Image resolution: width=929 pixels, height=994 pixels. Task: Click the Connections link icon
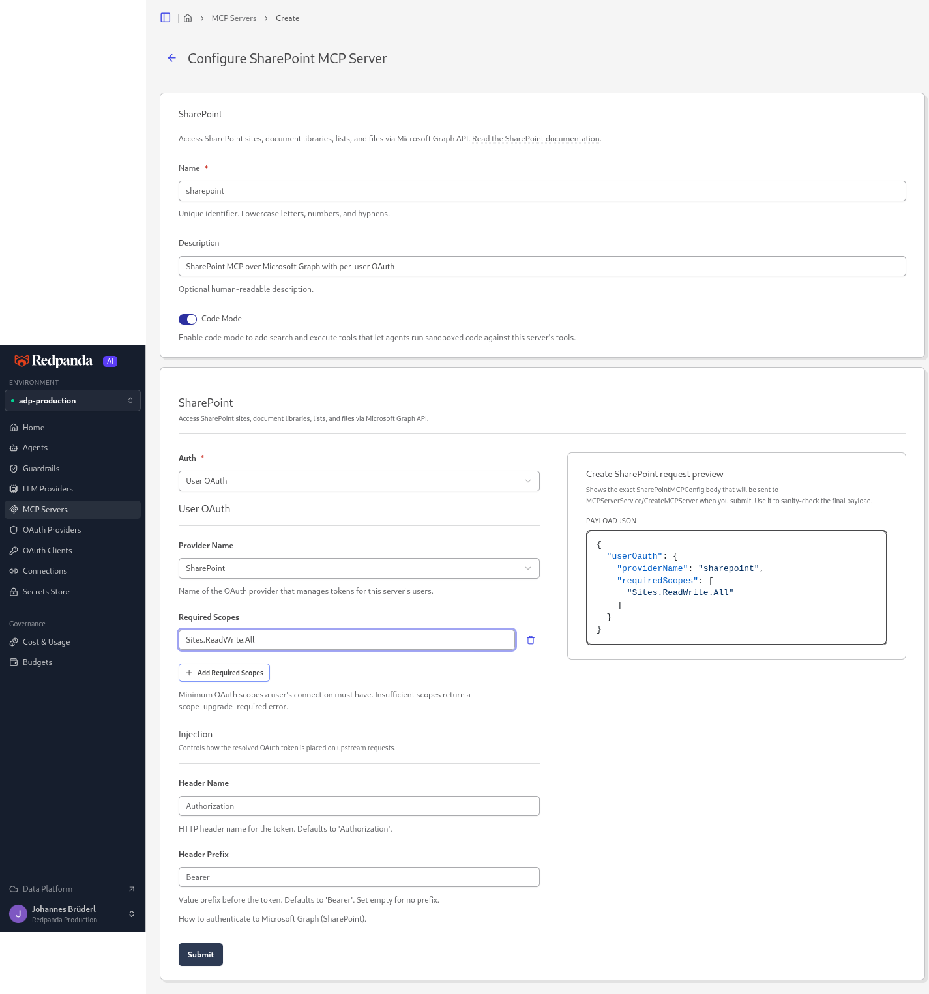click(14, 571)
